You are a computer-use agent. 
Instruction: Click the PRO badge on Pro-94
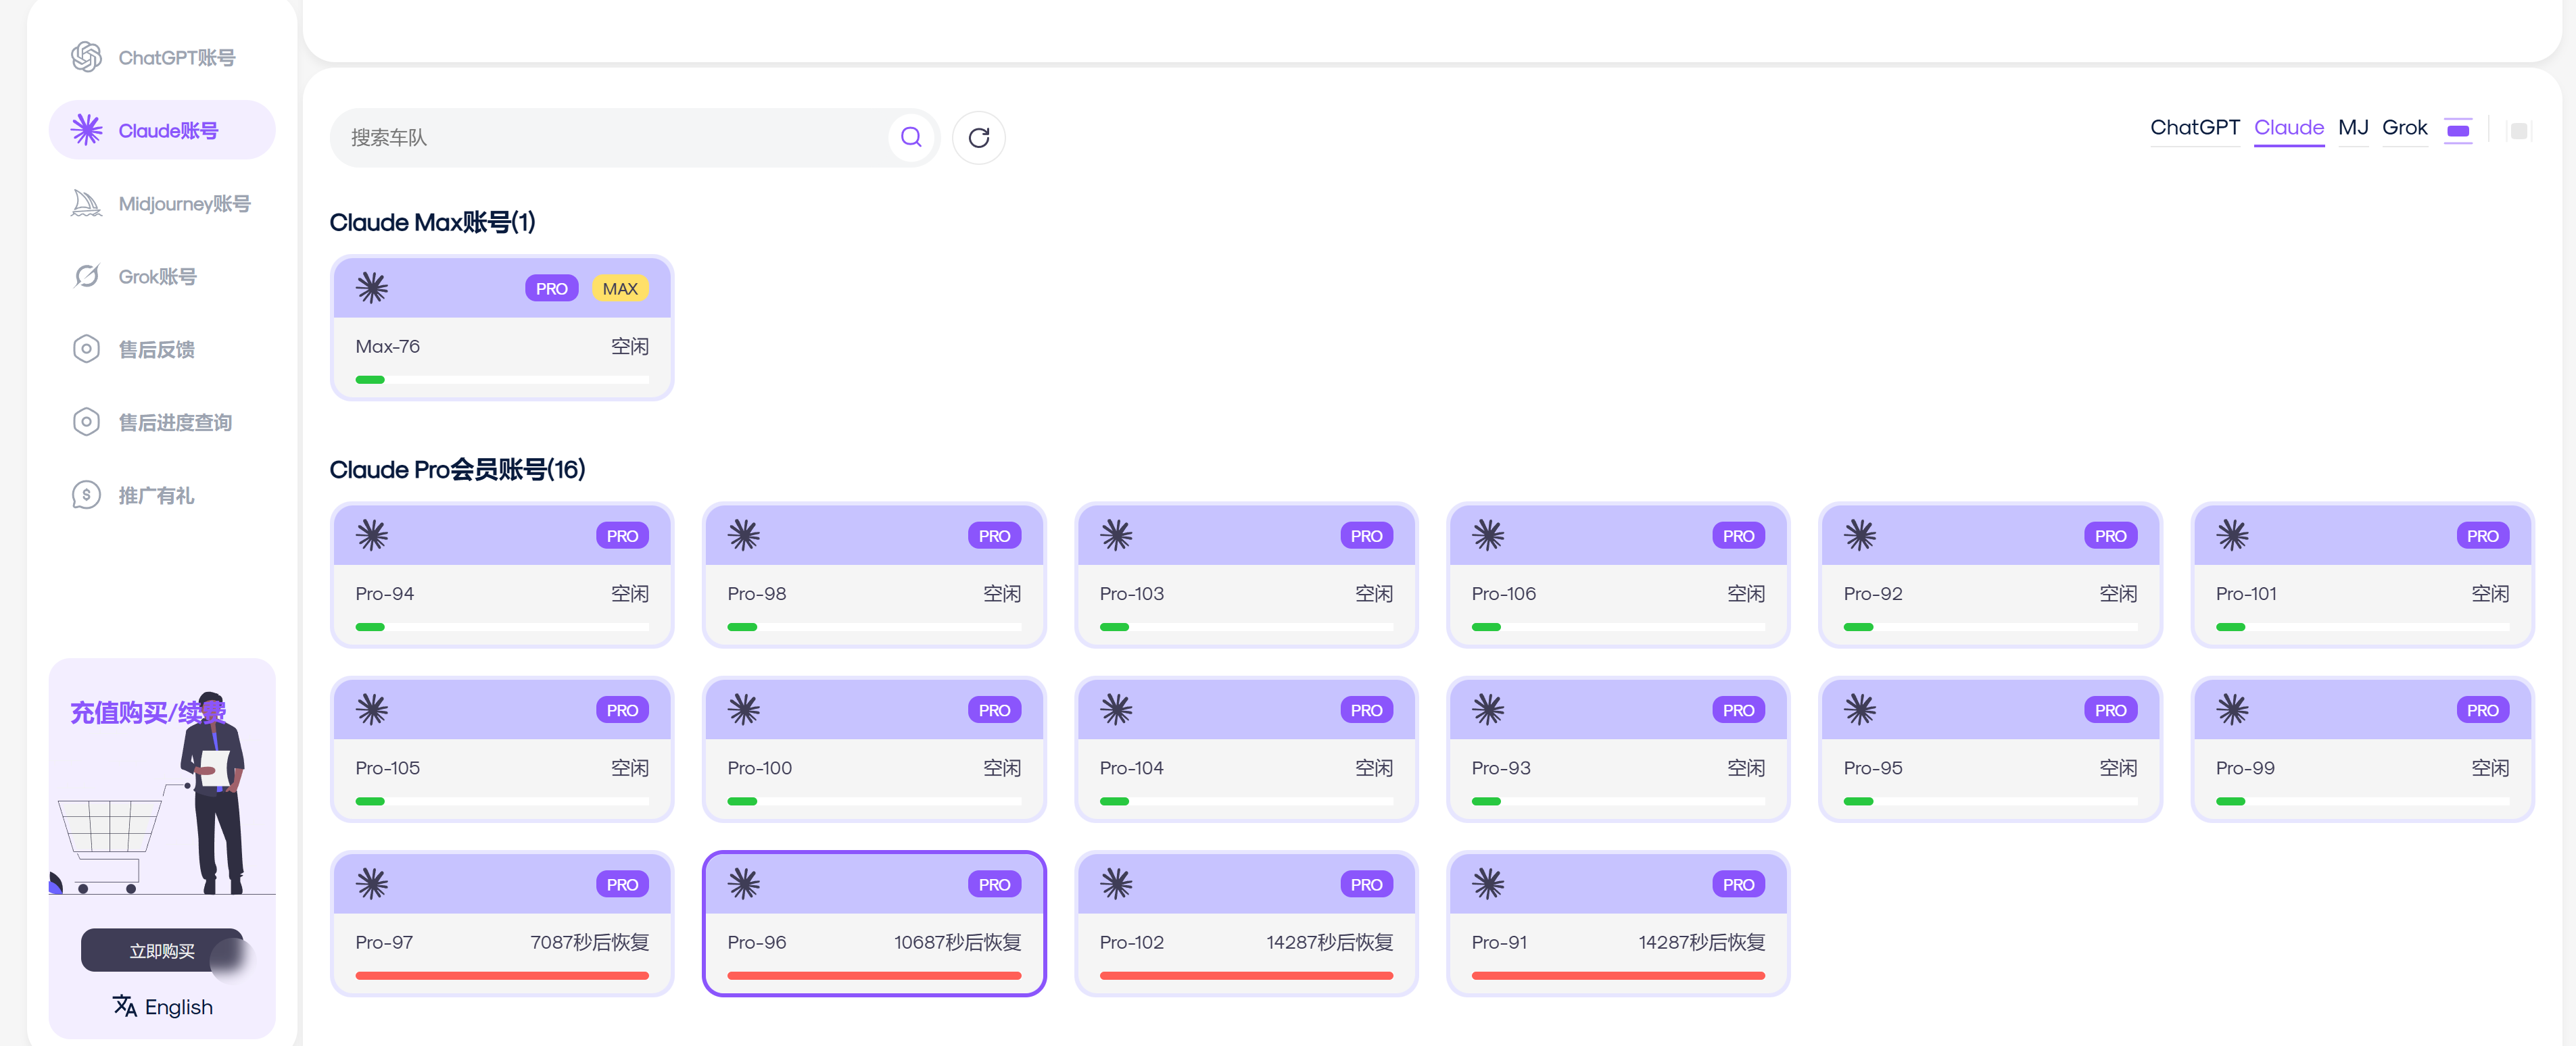click(622, 537)
